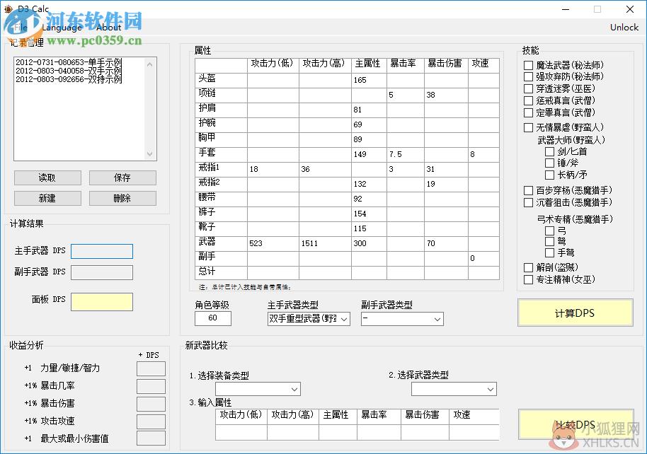Click the 删除 delete button
Viewport: 647px width, 454px height.
tap(122, 198)
